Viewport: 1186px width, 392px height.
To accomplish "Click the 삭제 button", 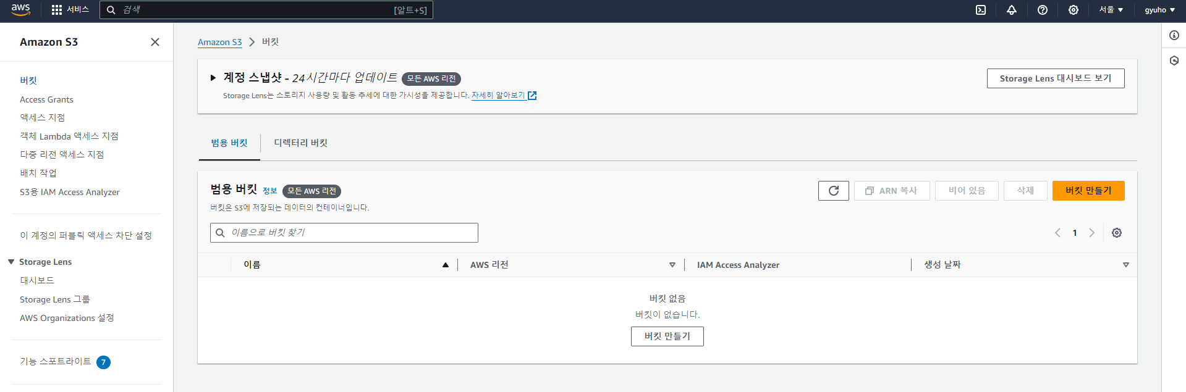I will point(1025,191).
